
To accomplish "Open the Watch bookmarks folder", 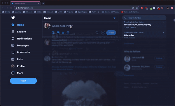I will click(38, 12).
